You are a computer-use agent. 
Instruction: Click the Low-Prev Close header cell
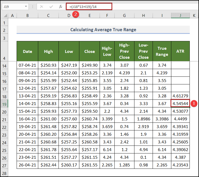(143, 51)
